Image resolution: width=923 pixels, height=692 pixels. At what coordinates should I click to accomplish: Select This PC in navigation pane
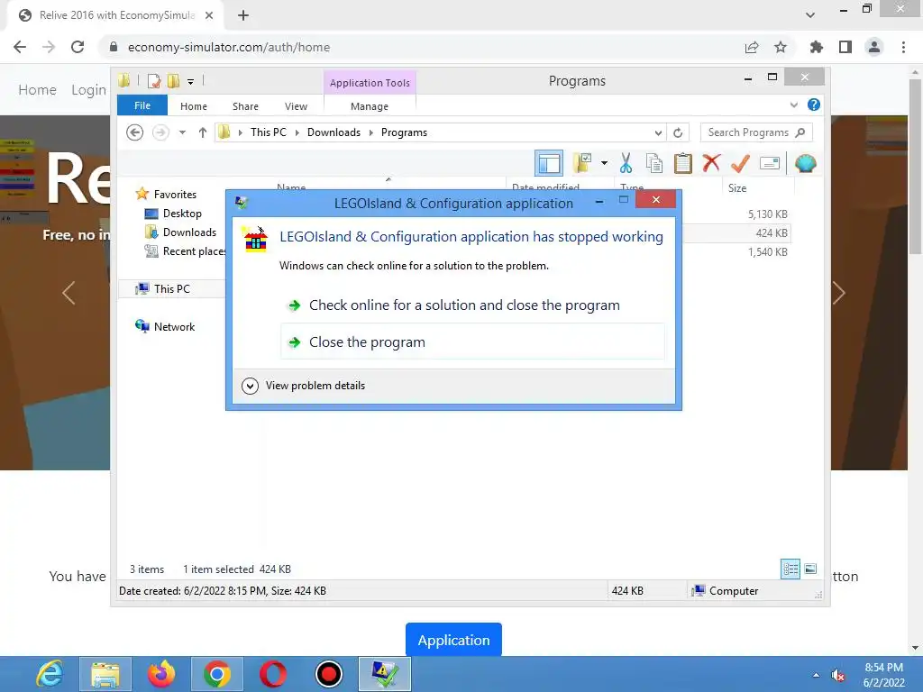(172, 289)
